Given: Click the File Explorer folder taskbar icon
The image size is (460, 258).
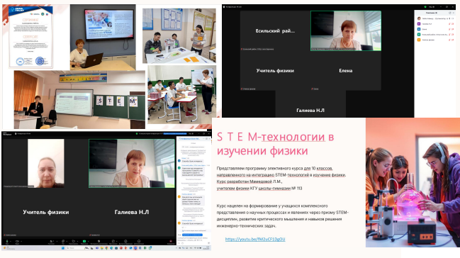Looking at the screenshot, I should (x=102, y=248).
